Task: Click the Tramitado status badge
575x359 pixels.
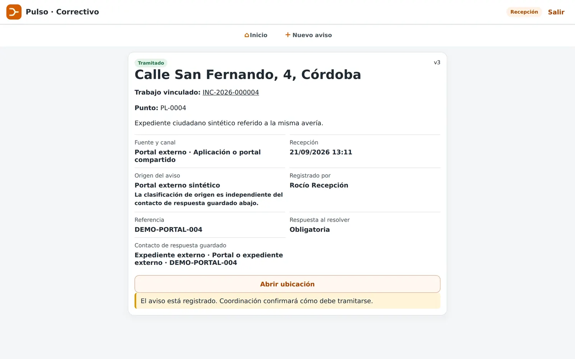Action: pos(151,63)
